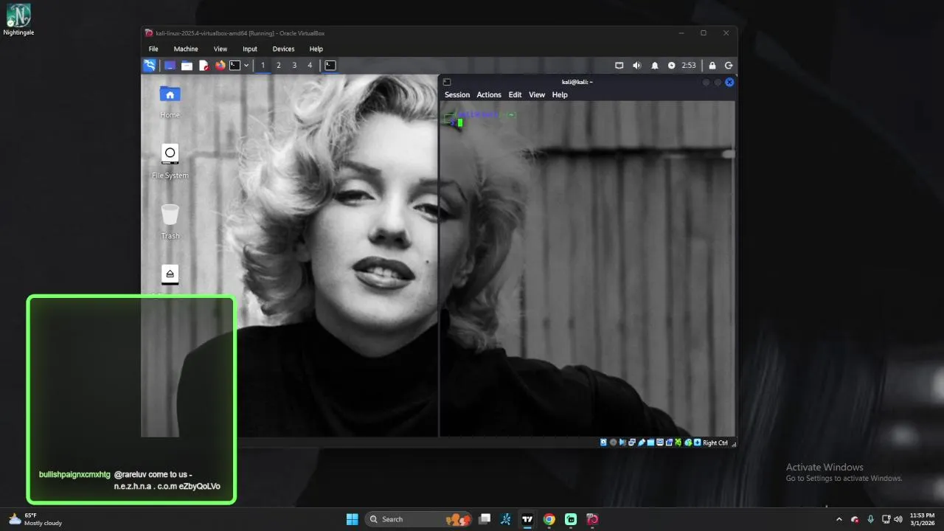
Task: Open the Kali applications menu icon
Action: [x=150, y=66]
